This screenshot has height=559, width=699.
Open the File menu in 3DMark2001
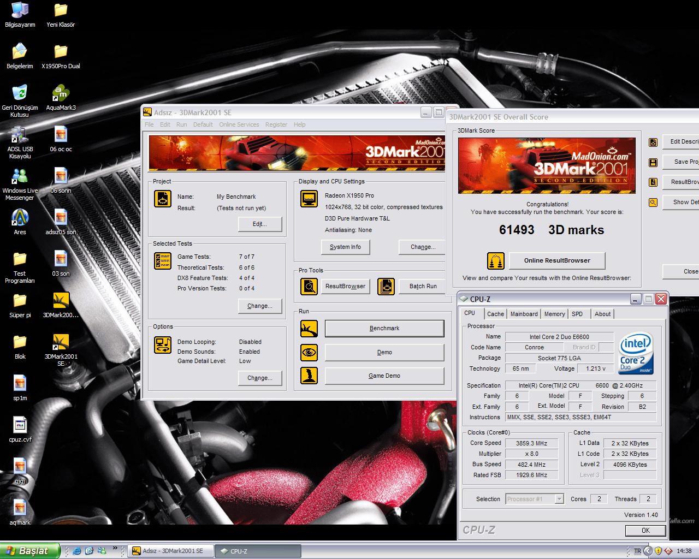click(149, 124)
